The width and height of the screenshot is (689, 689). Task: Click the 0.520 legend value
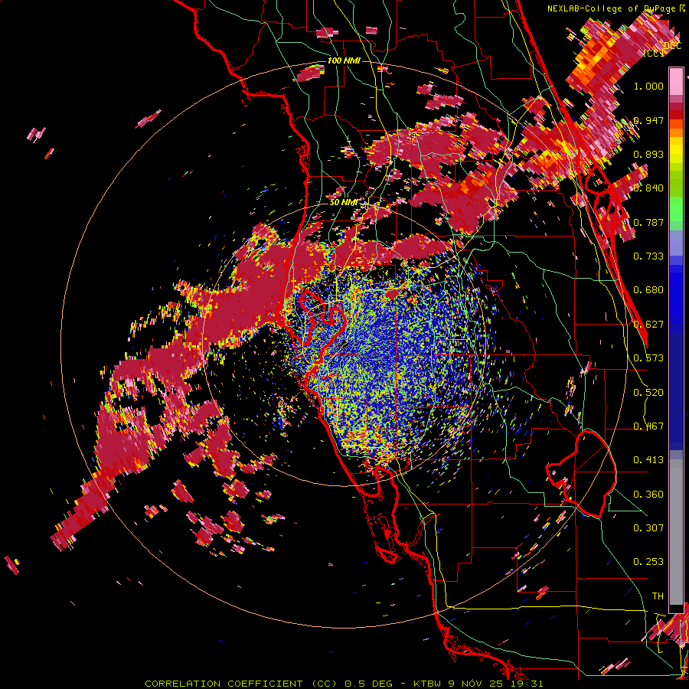(x=648, y=393)
